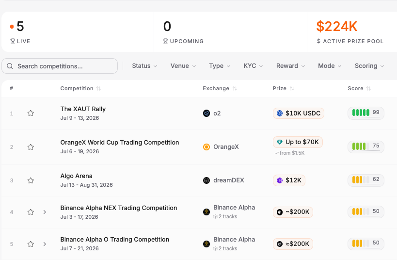Open the Type filter dropdown
Screen dimensions: 397x260
(x=220, y=66)
